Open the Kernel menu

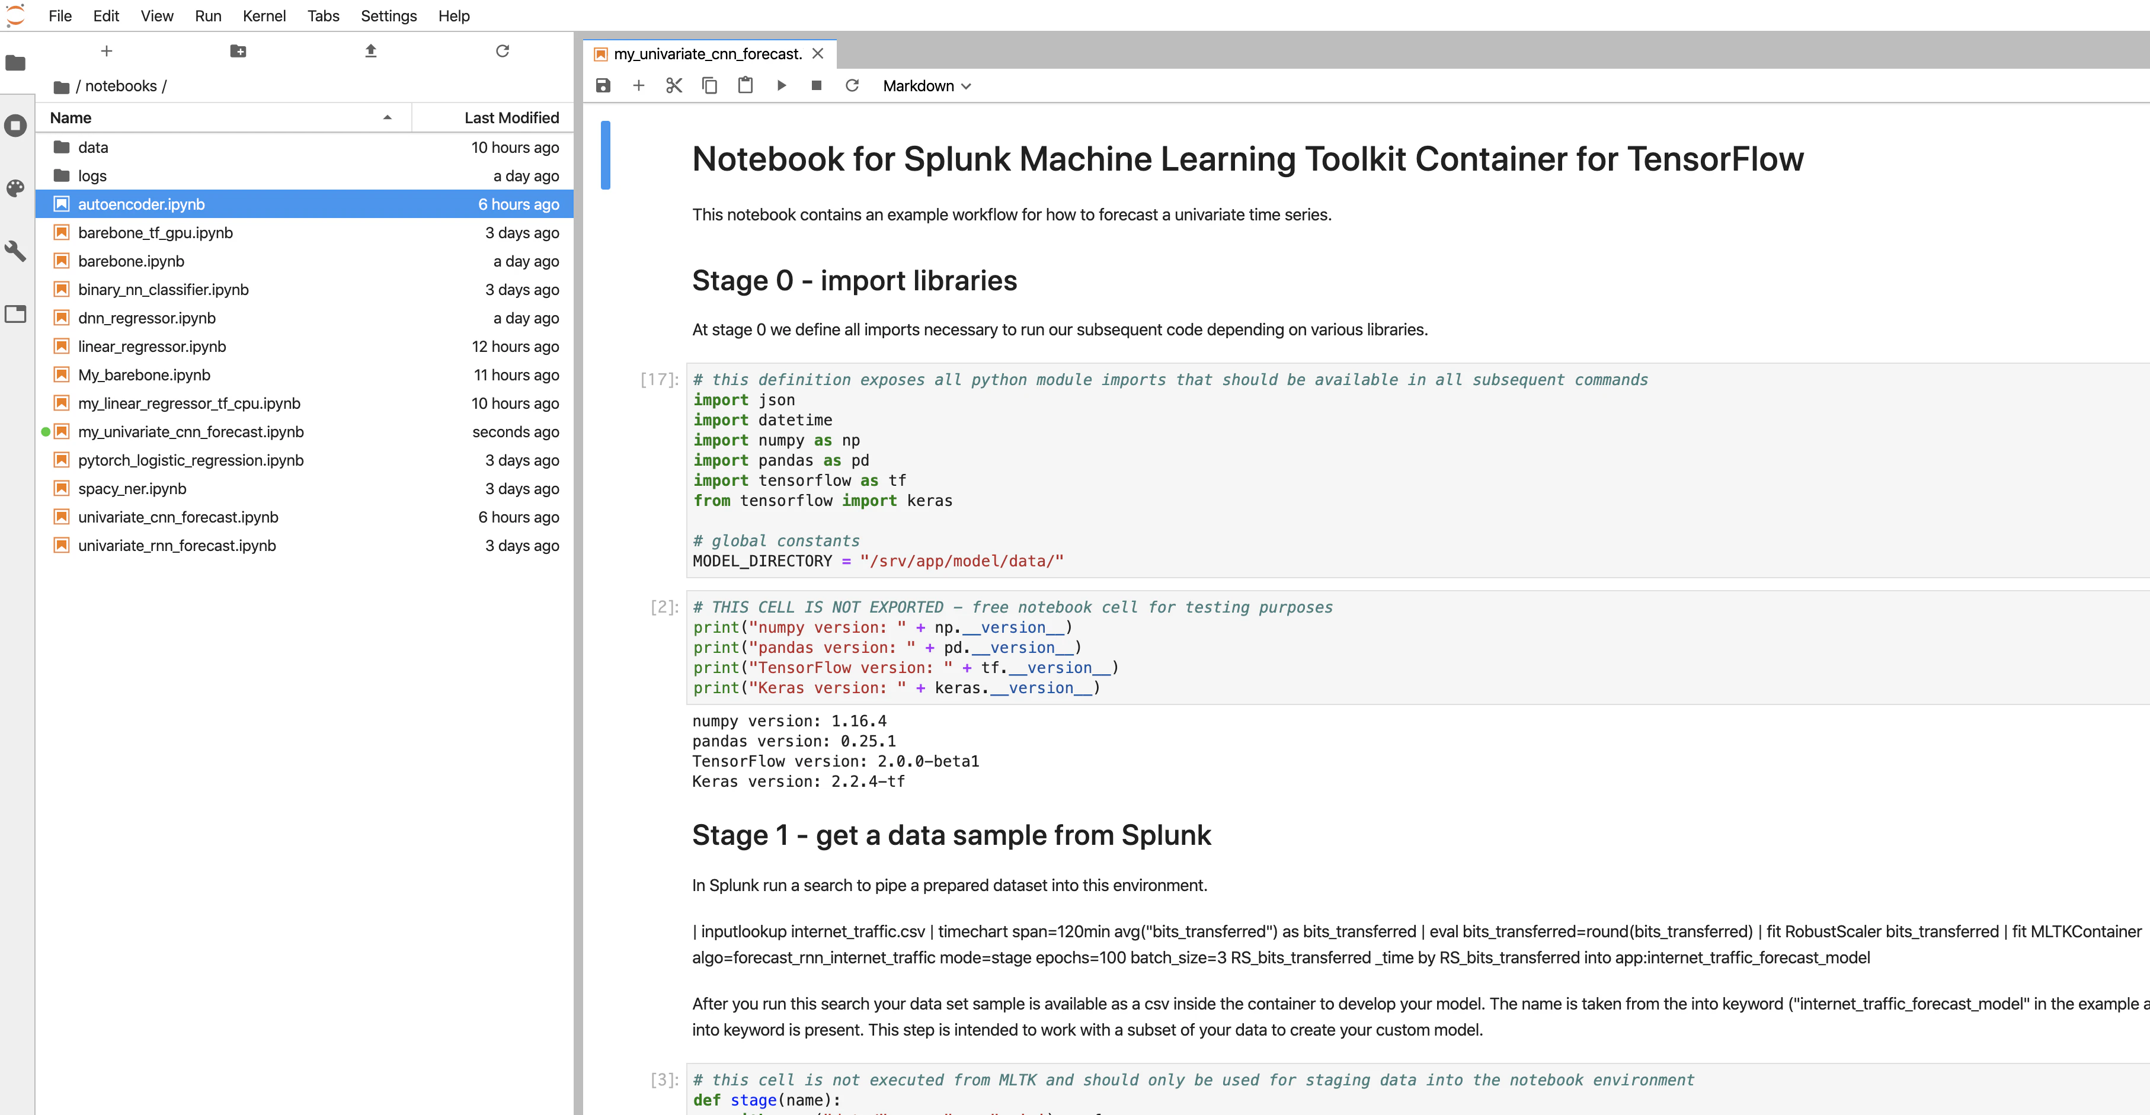pos(264,16)
